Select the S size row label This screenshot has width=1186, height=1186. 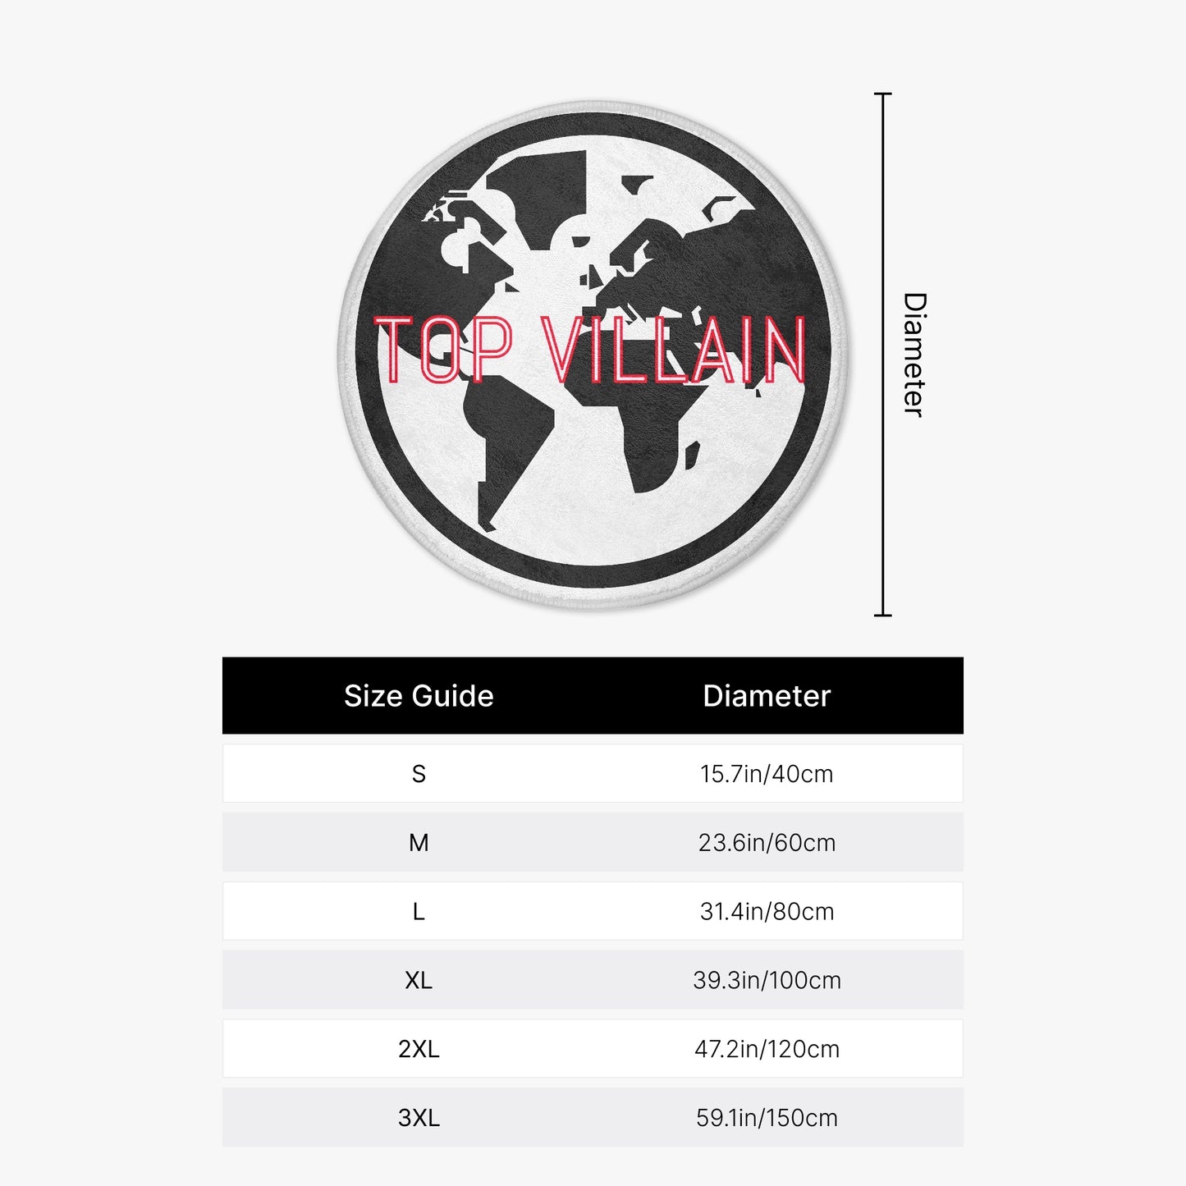[x=419, y=774]
